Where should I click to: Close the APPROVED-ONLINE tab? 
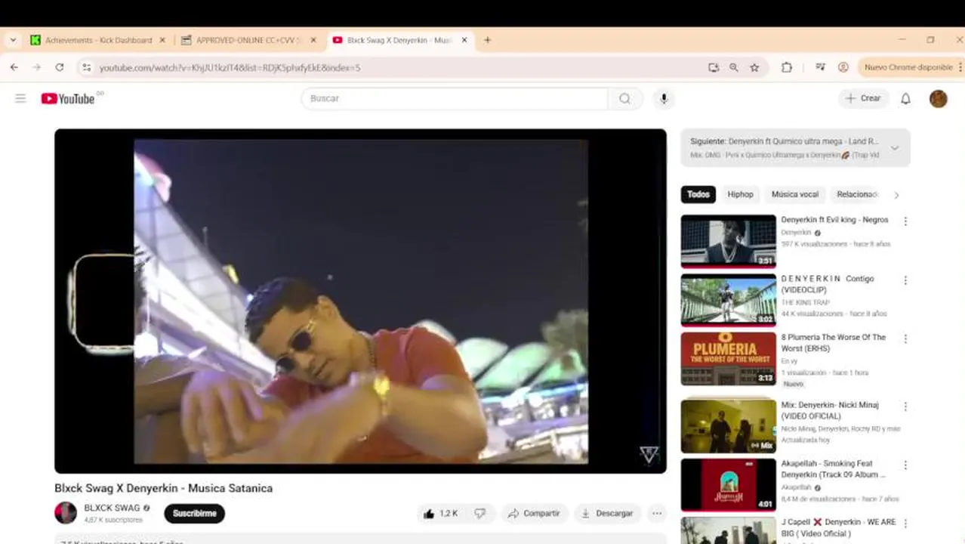(x=313, y=40)
